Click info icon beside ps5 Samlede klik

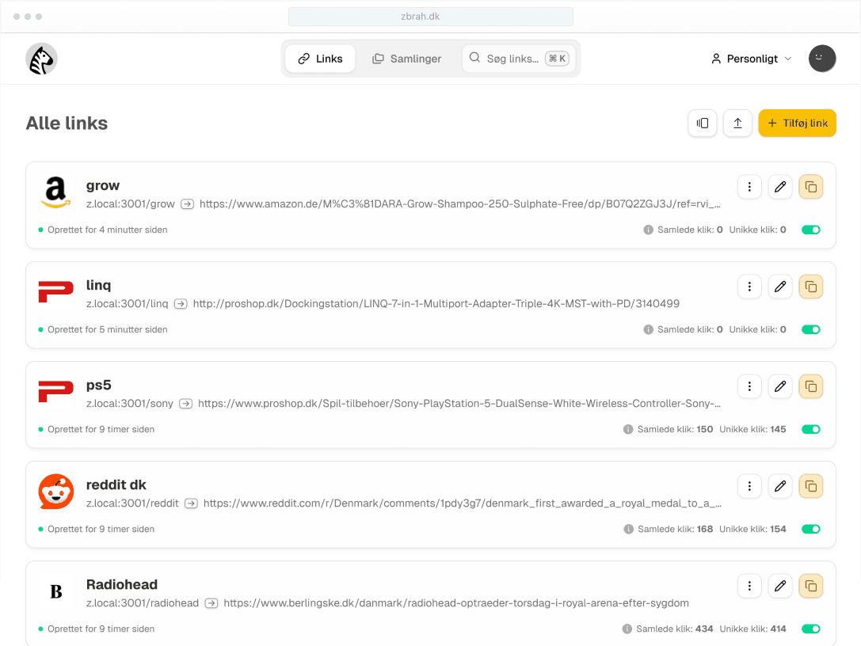point(628,429)
